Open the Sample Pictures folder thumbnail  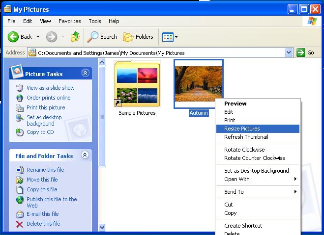click(x=137, y=83)
